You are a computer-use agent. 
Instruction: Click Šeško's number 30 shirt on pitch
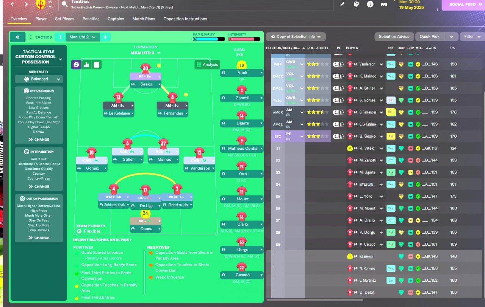(x=145, y=68)
